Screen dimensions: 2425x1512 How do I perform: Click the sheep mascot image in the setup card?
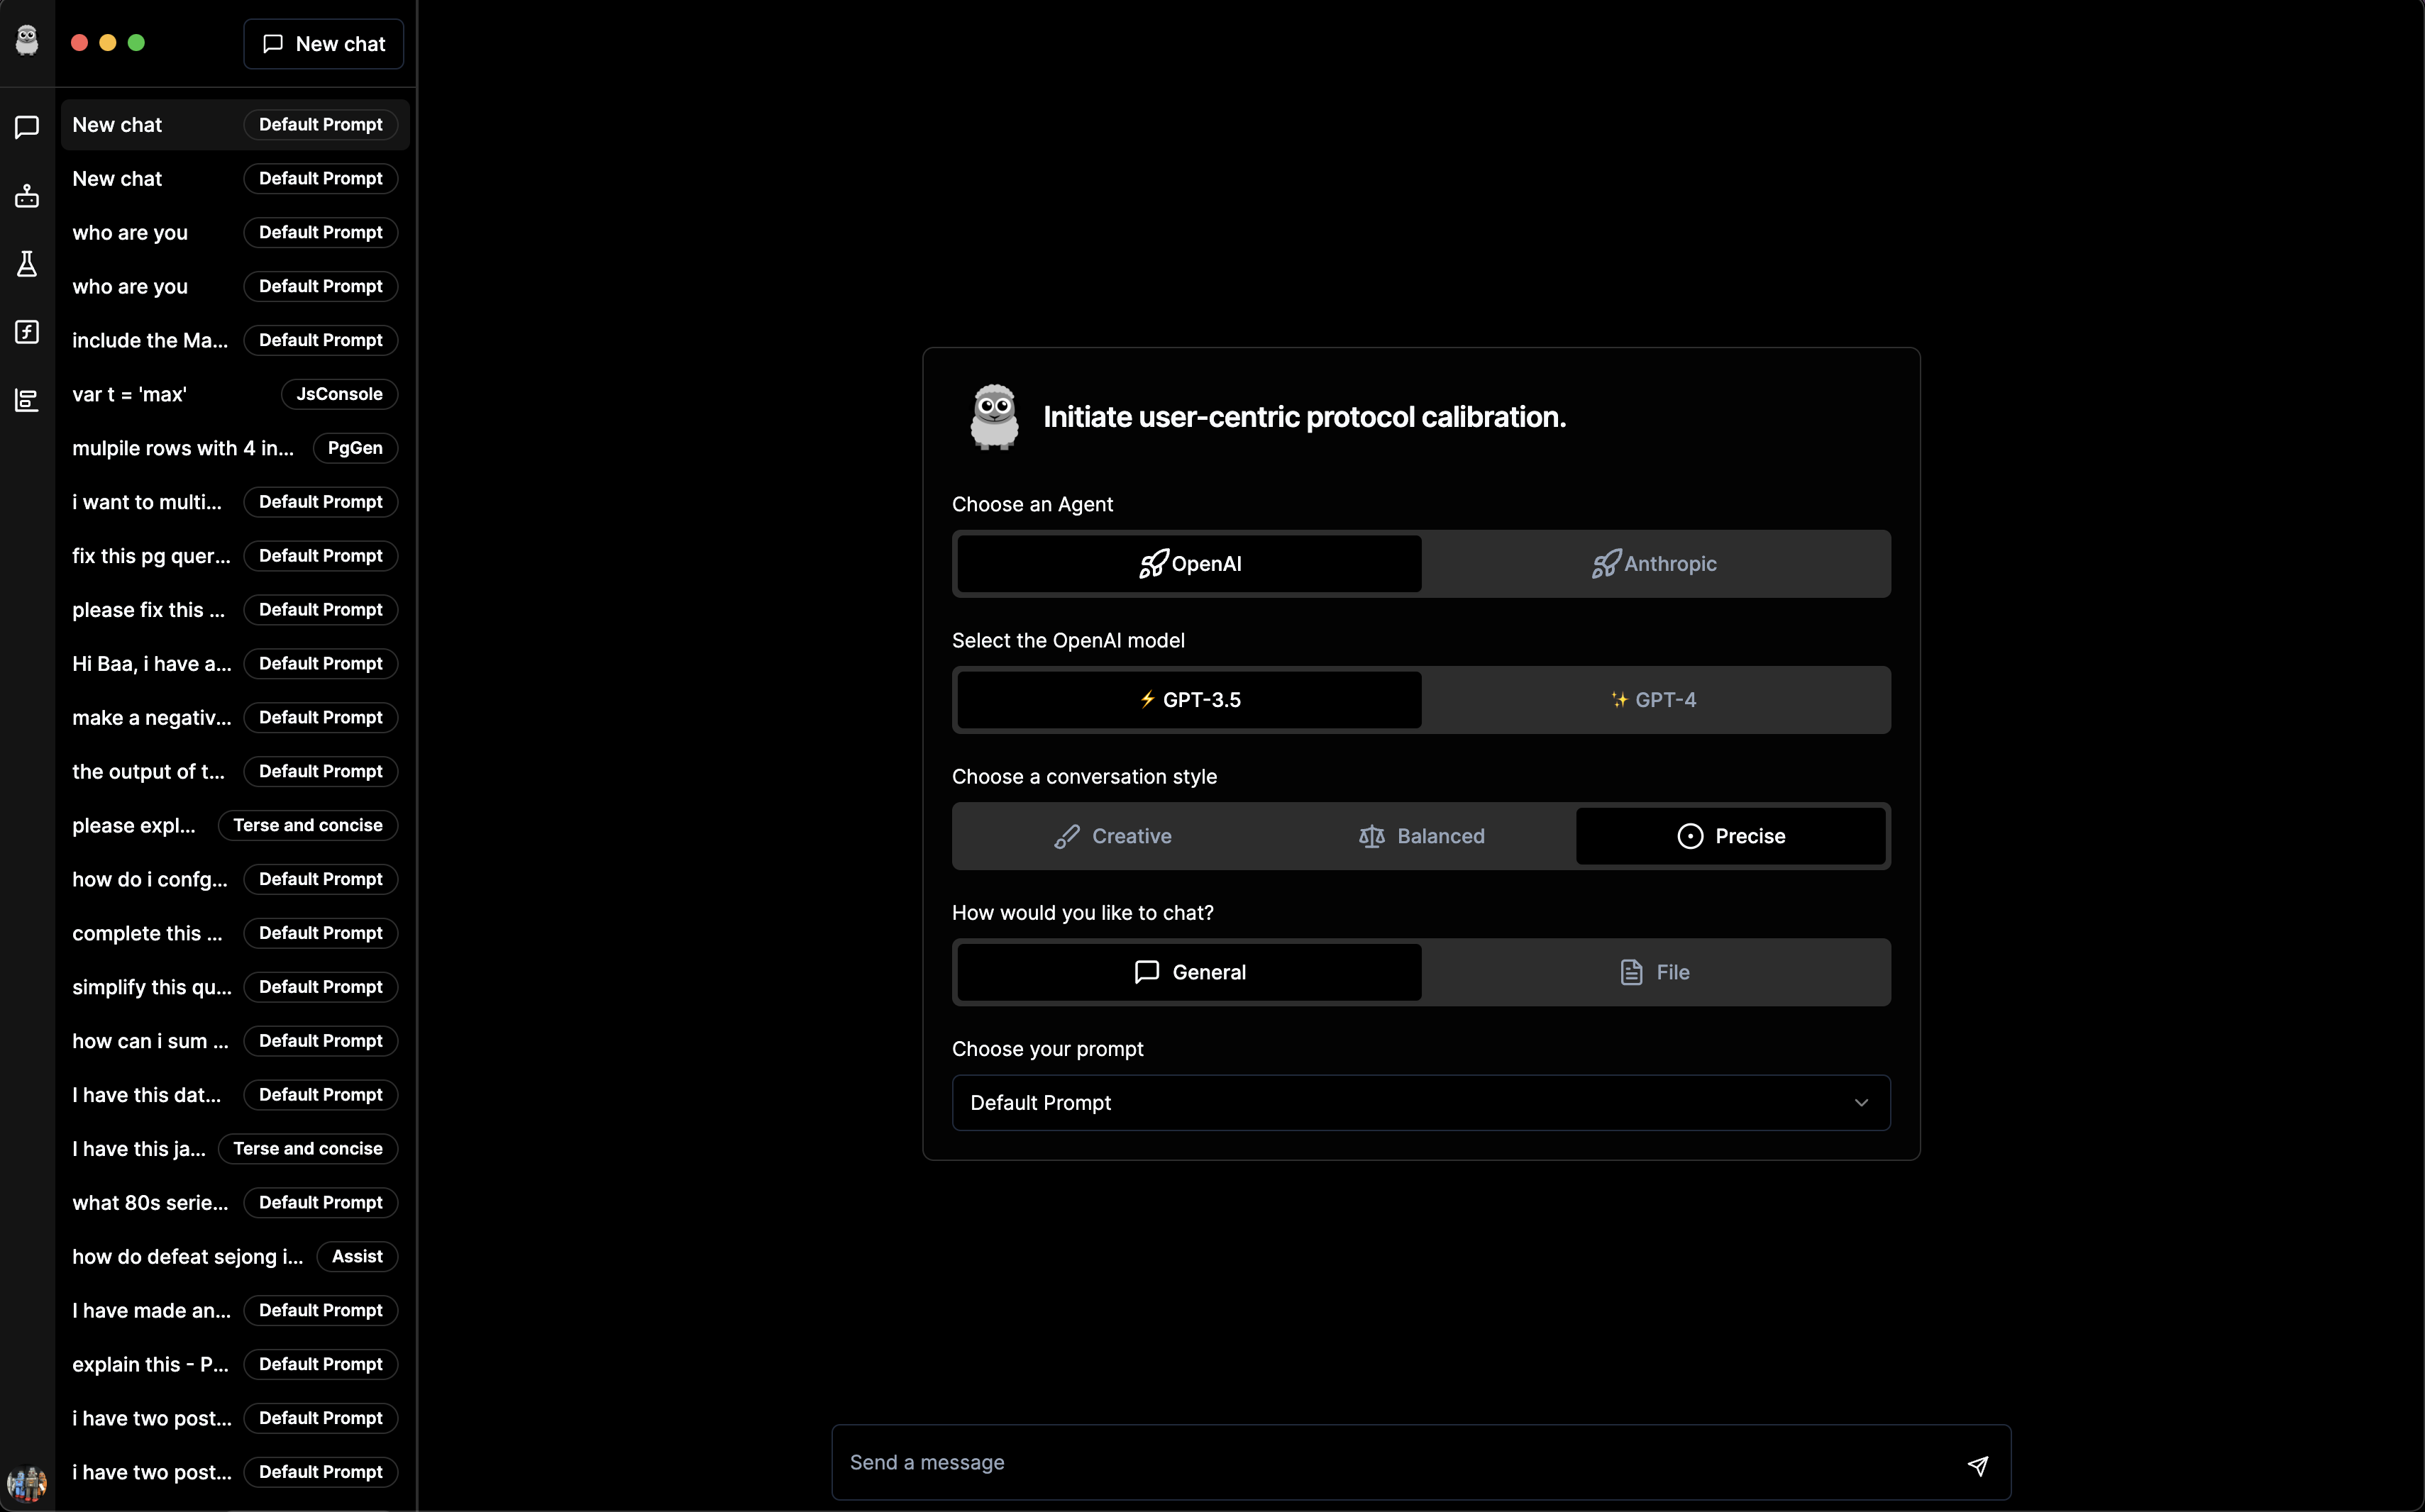coord(995,417)
